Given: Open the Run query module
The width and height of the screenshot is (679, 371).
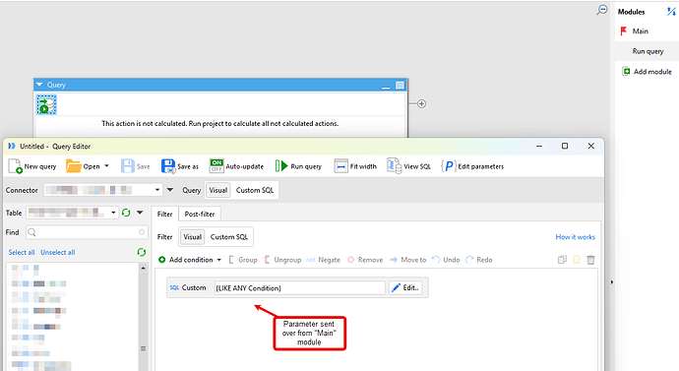Looking at the screenshot, I should tap(648, 51).
